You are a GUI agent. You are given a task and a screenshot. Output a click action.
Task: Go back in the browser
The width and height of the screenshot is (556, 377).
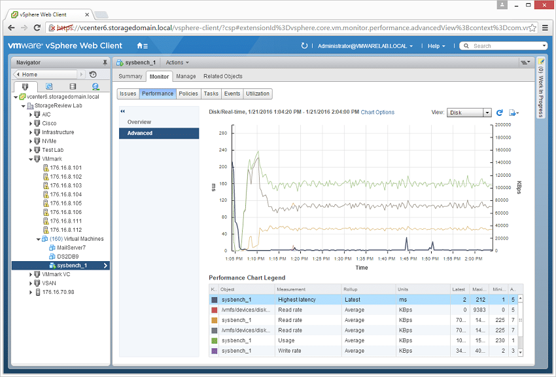point(11,27)
